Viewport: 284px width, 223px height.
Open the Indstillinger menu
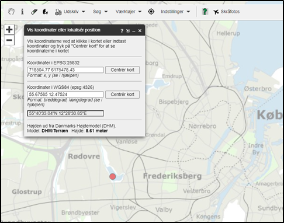tap(175, 12)
